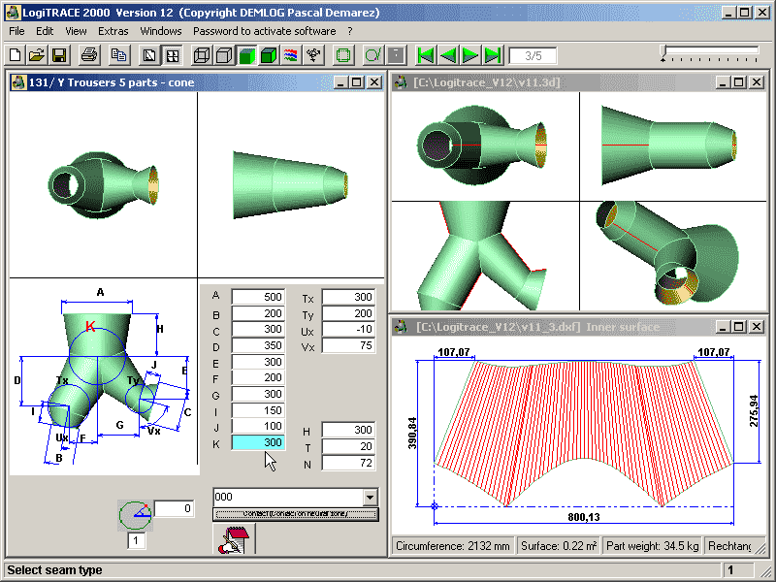
Task: Click the Y Trousers 5 parts window title
Action: 111,82
